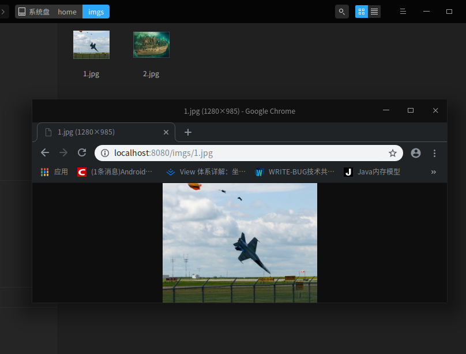The image size is (466, 354).
Task: Open Chrome's three-dot customize menu
Action: [434, 153]
